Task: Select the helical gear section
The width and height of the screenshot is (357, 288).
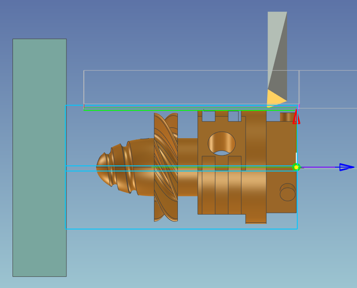Action: [x=166, y=167]
